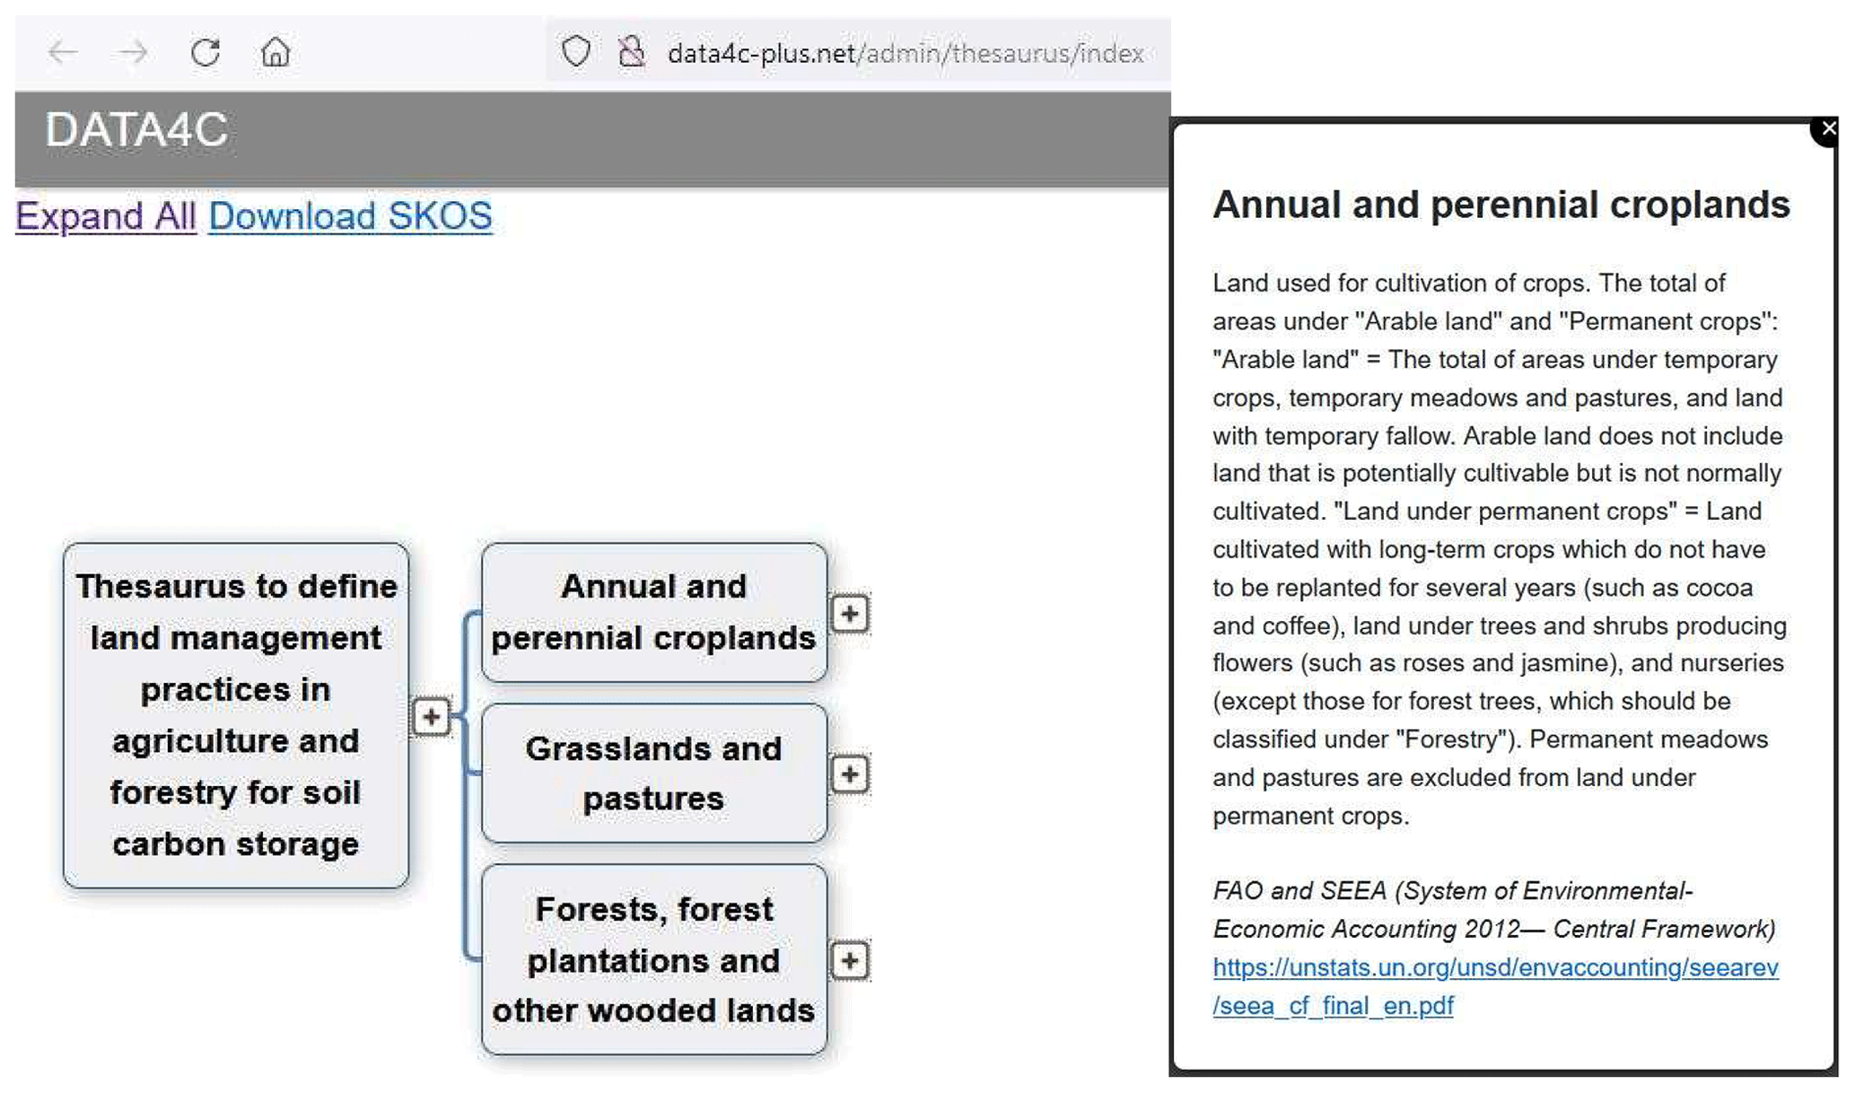Click the Download SKOS link
The width and height of the screenshot is (1855, 1093).
(x=350, y=216)
